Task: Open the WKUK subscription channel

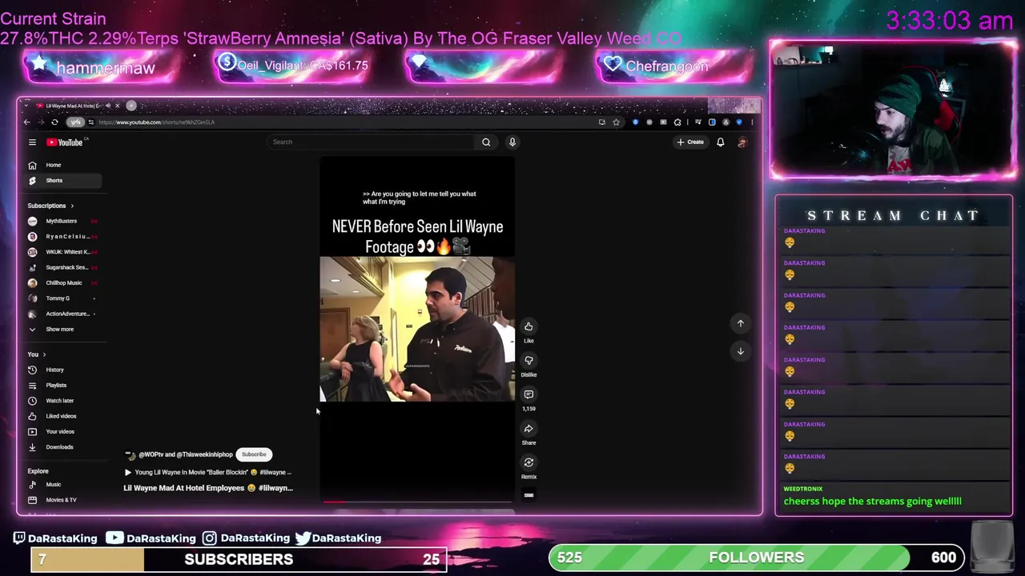Action: (x=63, y=252)
